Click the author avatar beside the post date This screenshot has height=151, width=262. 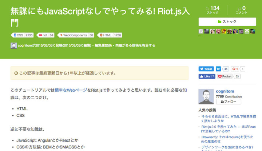pyautogui.click(x=13, y=45)
